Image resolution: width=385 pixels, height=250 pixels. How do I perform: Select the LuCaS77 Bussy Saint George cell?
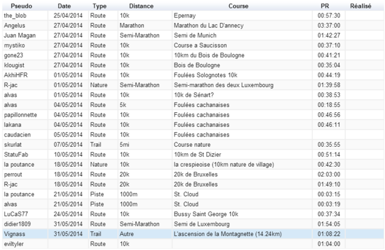coord(242,214)
